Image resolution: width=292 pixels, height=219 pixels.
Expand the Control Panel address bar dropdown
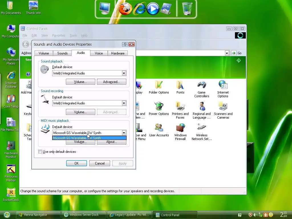[x=227, y=53]
